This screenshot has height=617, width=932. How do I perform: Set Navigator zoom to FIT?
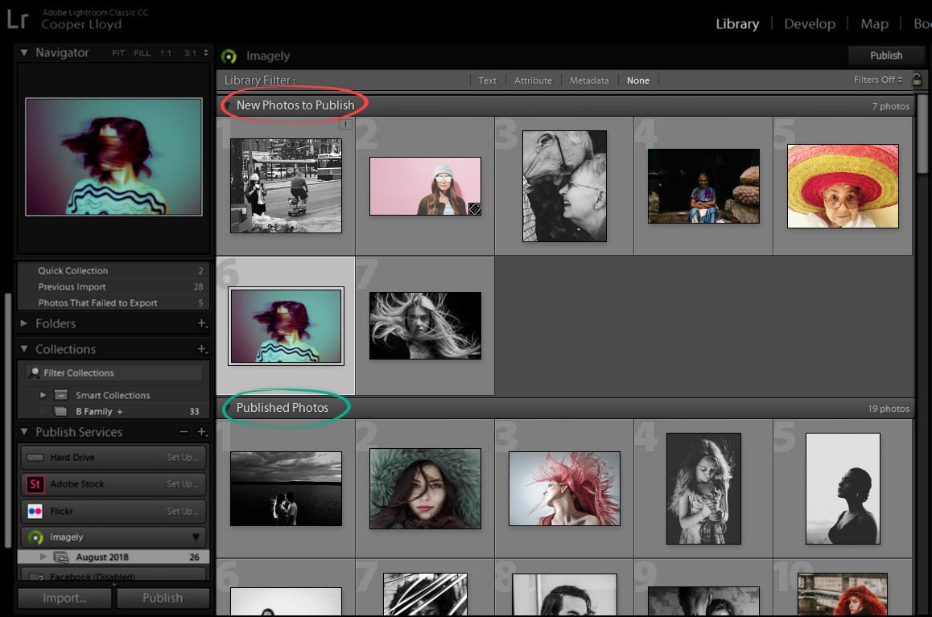pos(118,53)
